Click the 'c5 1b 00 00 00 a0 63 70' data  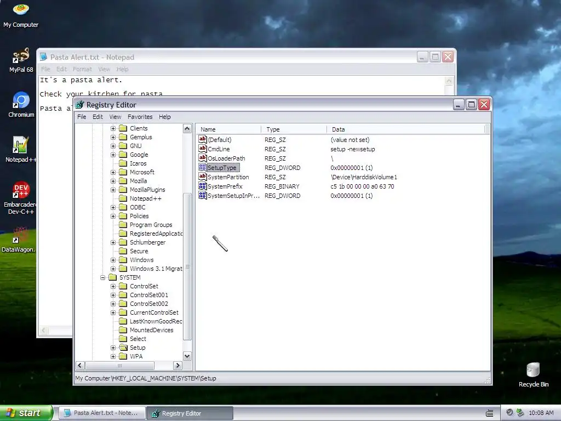point(362,186)
